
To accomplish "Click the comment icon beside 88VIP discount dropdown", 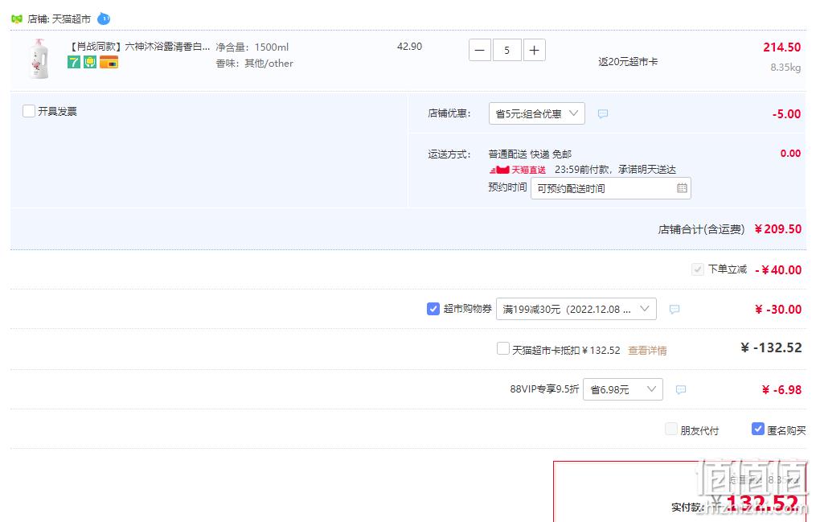I will point(681,389).
